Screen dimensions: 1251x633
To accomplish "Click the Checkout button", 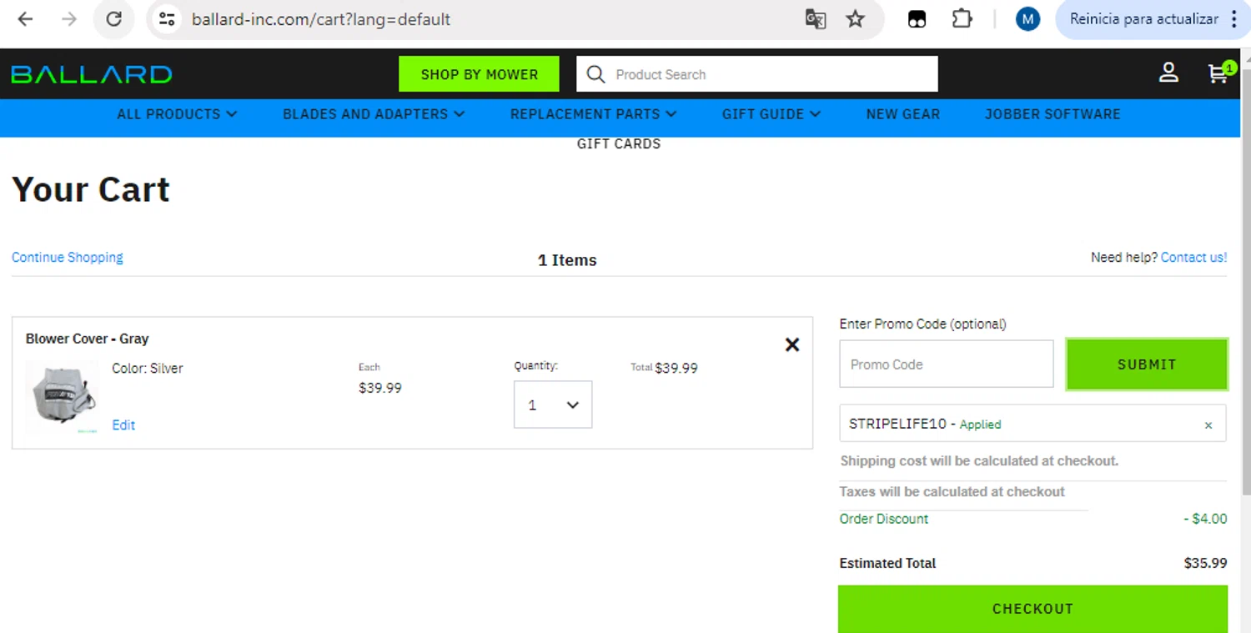I will [x=1032, y=609].
